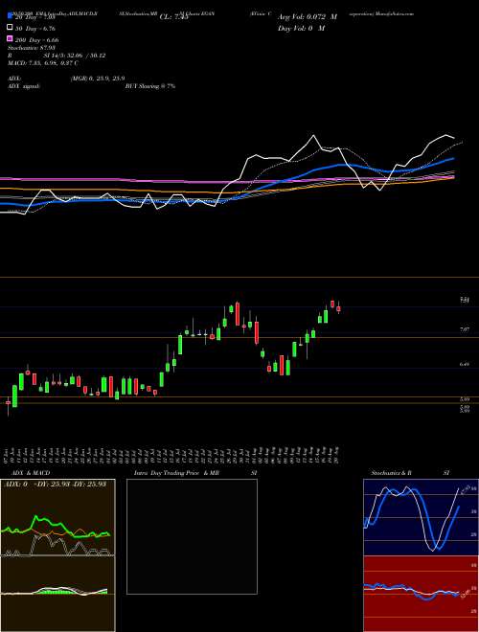Click the RSI 14/3 readout line
Image resolution: width=479 pixels, height=632 pixels.
point(57,56)
